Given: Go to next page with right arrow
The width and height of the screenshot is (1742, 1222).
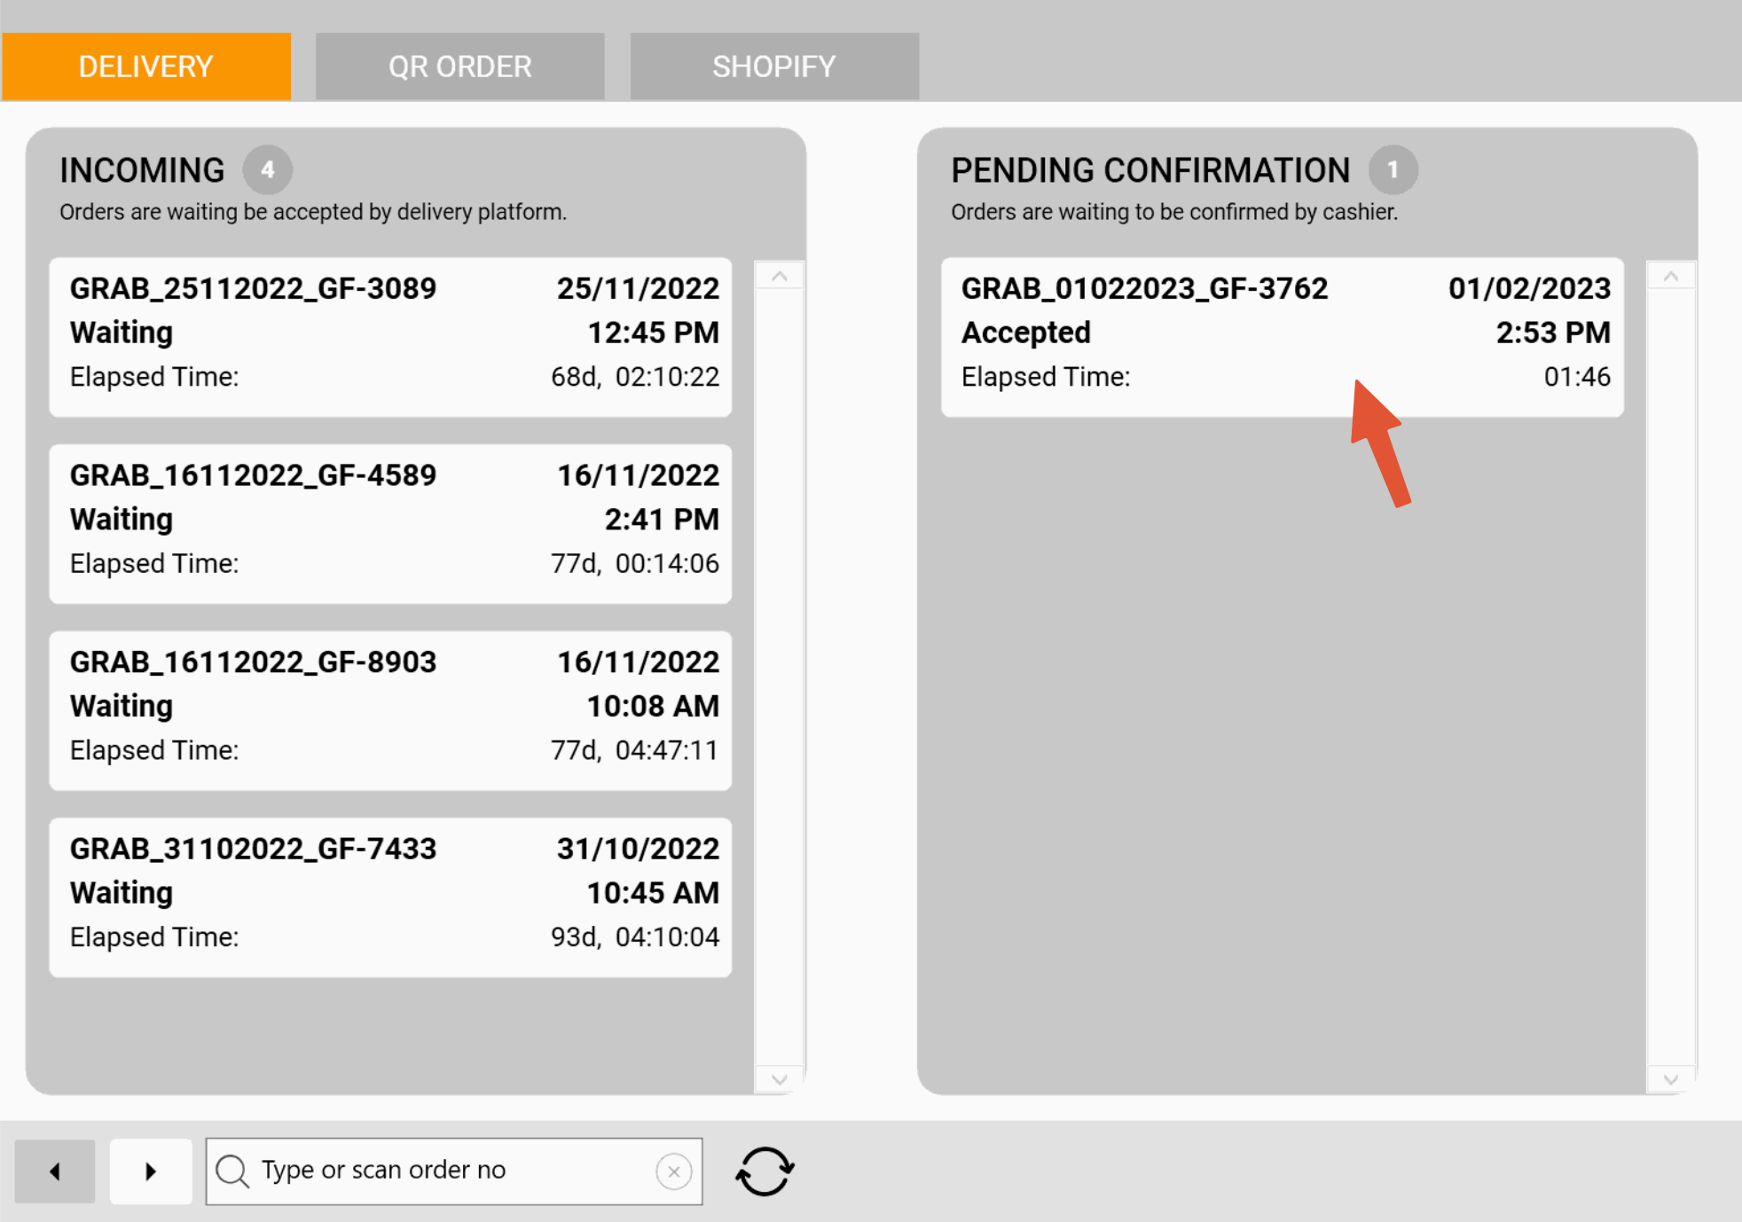Looking at the screenshot, I should coord(151,1171).
